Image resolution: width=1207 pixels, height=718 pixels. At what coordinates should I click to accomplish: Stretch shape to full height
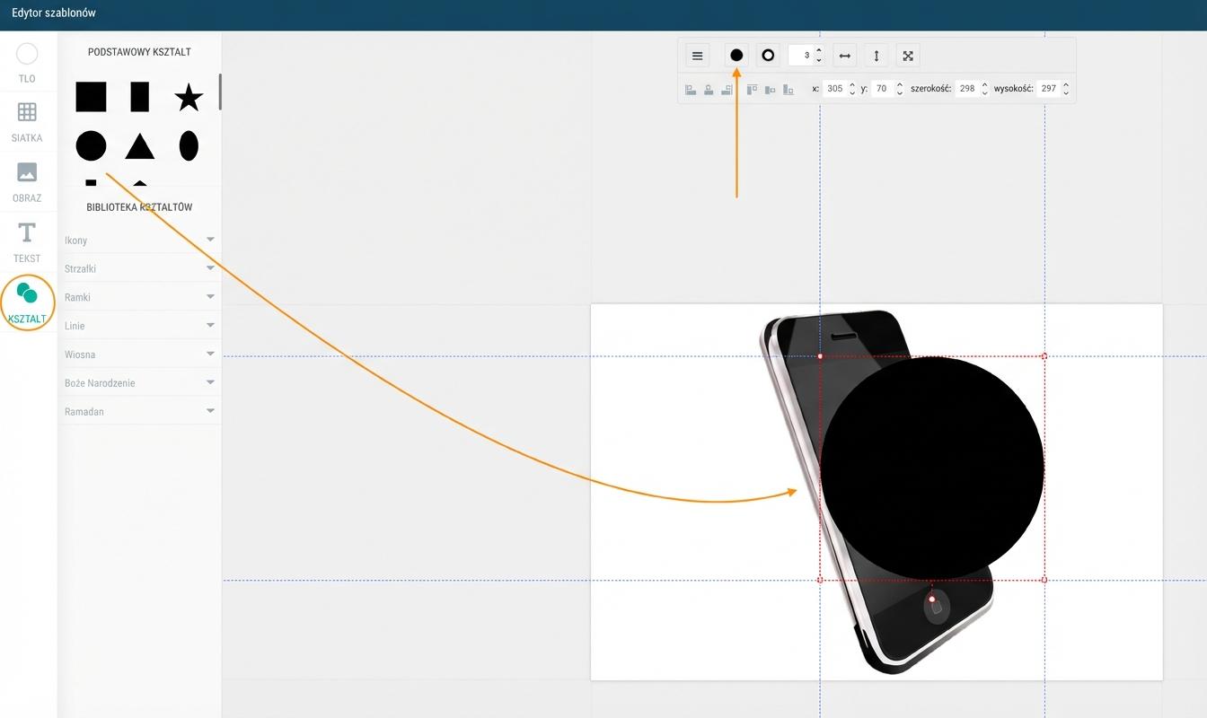pos(877,56)
